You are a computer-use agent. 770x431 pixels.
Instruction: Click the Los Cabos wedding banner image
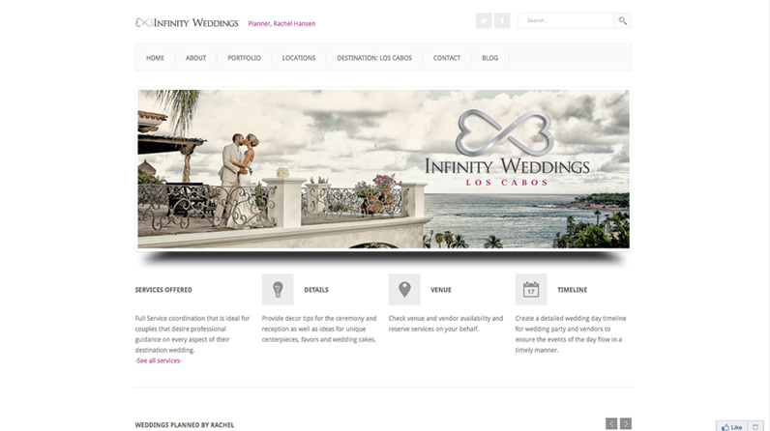[383, 169]
